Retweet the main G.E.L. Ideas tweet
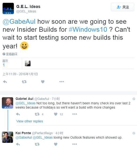 point(24,82)
